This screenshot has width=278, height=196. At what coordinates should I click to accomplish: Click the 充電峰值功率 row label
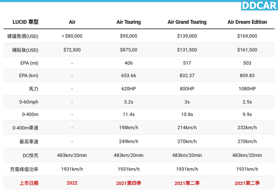[24, 169]
